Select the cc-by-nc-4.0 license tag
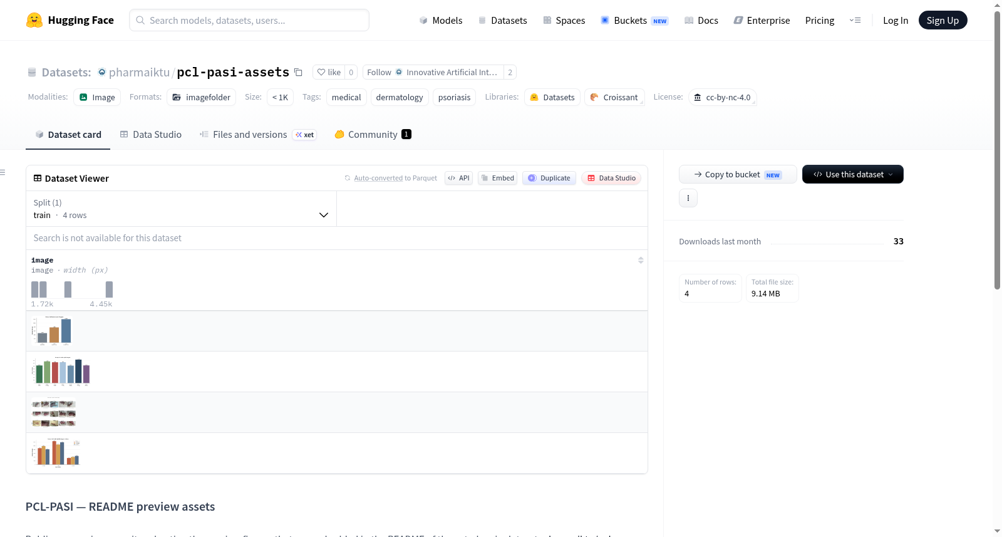The width and height of the screenshot is (1002, 537). pyautogui.click(x=723, y=97)
